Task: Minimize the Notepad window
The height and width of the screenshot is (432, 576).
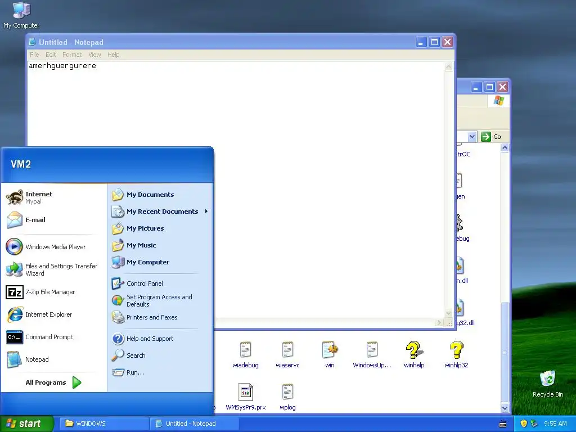Action: tap(421, 42)
